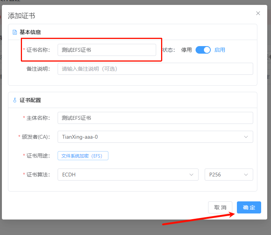Close the 添加证书 dialog with X icon
271x235 pixels.
pos(258,13)
